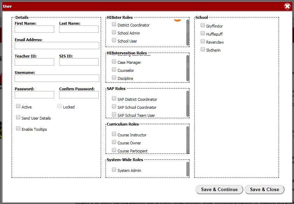Enable the System Admin role
The height and width of the screenshot is (204, 294).
click(x=114, y=169)
